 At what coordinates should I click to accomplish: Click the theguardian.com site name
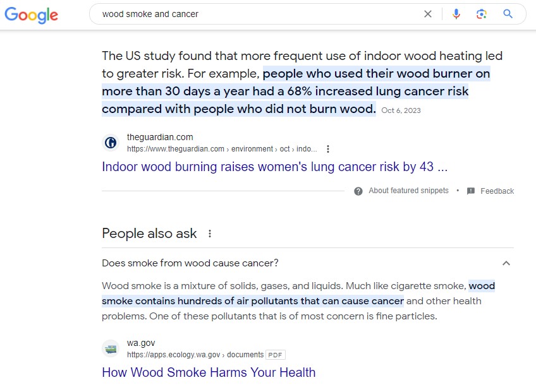point(160,137)
